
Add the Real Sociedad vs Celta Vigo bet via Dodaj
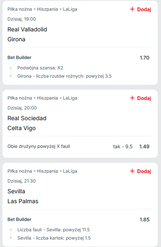[140, 98]
